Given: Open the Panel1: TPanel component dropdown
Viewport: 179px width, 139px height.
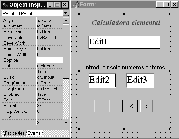Looking at the screenshot, I should (x=66, y=13).
